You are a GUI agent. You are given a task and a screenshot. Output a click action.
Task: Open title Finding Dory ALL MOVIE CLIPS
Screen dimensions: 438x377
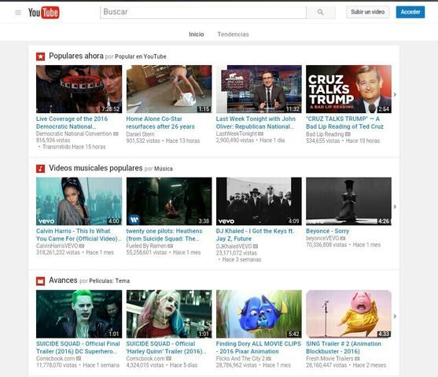click(259, 347)
